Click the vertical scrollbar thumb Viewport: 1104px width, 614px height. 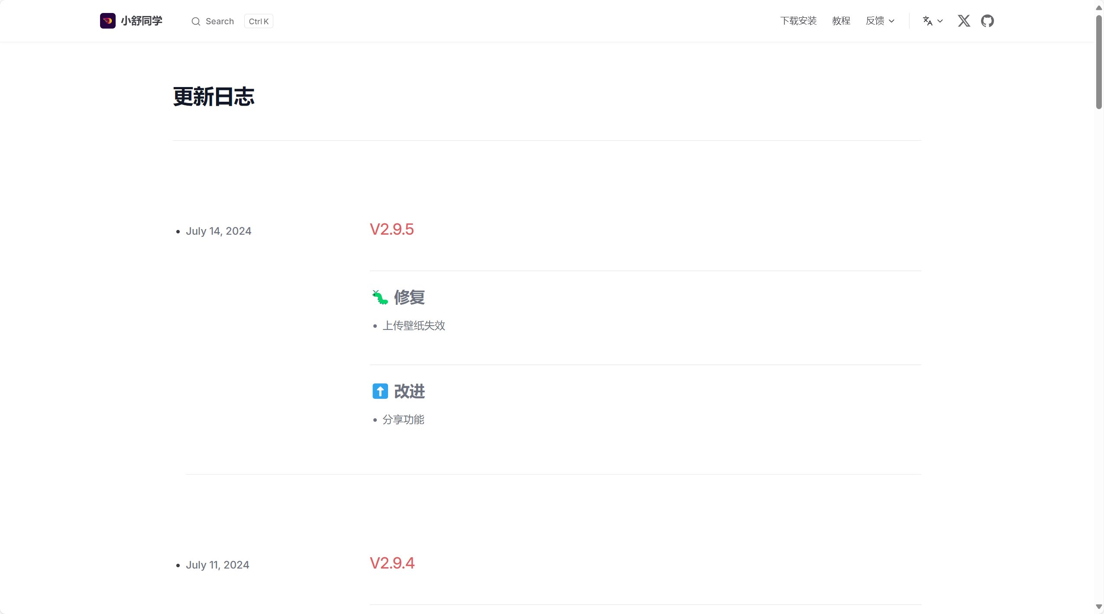point(1099,62)
